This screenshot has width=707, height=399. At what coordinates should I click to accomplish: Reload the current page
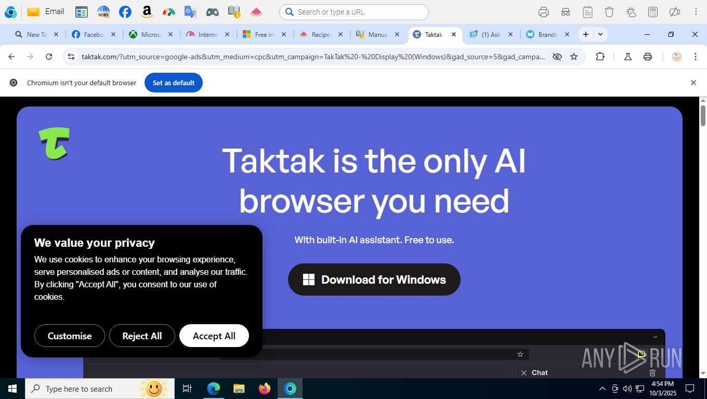[49, 57]
